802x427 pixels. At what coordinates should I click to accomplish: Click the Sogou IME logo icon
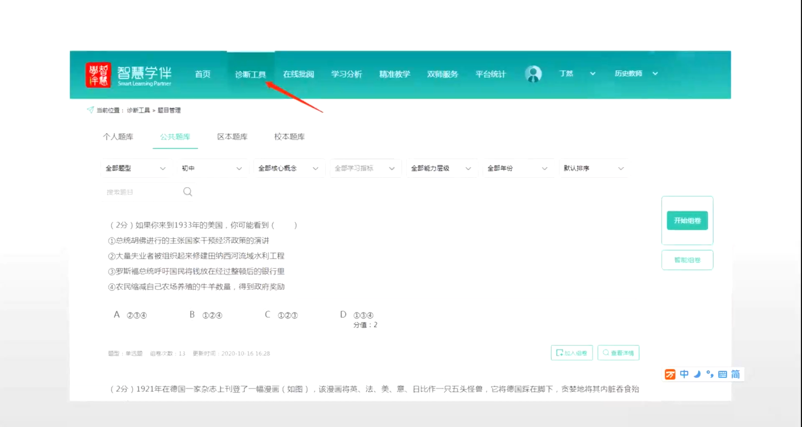(x=670, y=374)
